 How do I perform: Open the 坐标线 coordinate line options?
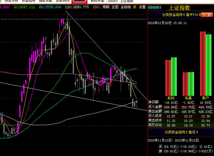126,7
